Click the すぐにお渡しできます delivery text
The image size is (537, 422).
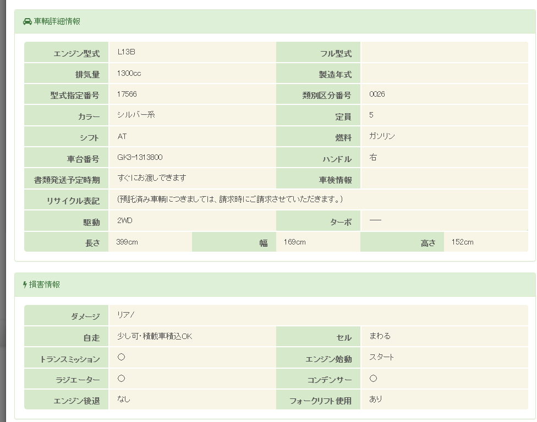152,177
